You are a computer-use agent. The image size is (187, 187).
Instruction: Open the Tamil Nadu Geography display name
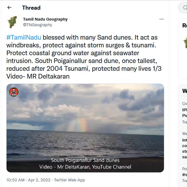pyautogui.click(x=45, y=19)
